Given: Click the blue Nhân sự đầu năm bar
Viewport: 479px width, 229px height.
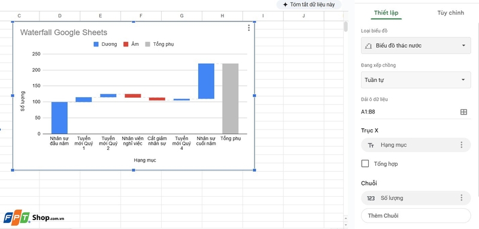Looking at the screenshot, I should pyautogui.click(x=59, y=117).
